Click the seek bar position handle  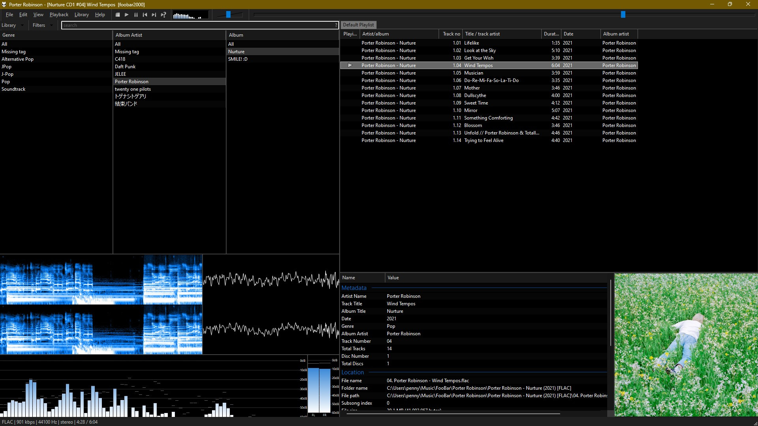[x=623, y=15]
